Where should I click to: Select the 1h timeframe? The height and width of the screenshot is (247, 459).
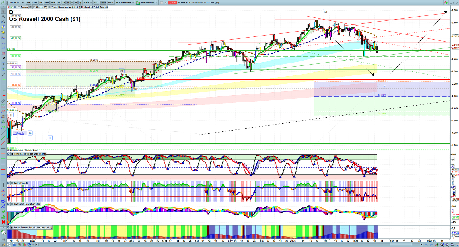pyautogui.click(x=59, y=3)
